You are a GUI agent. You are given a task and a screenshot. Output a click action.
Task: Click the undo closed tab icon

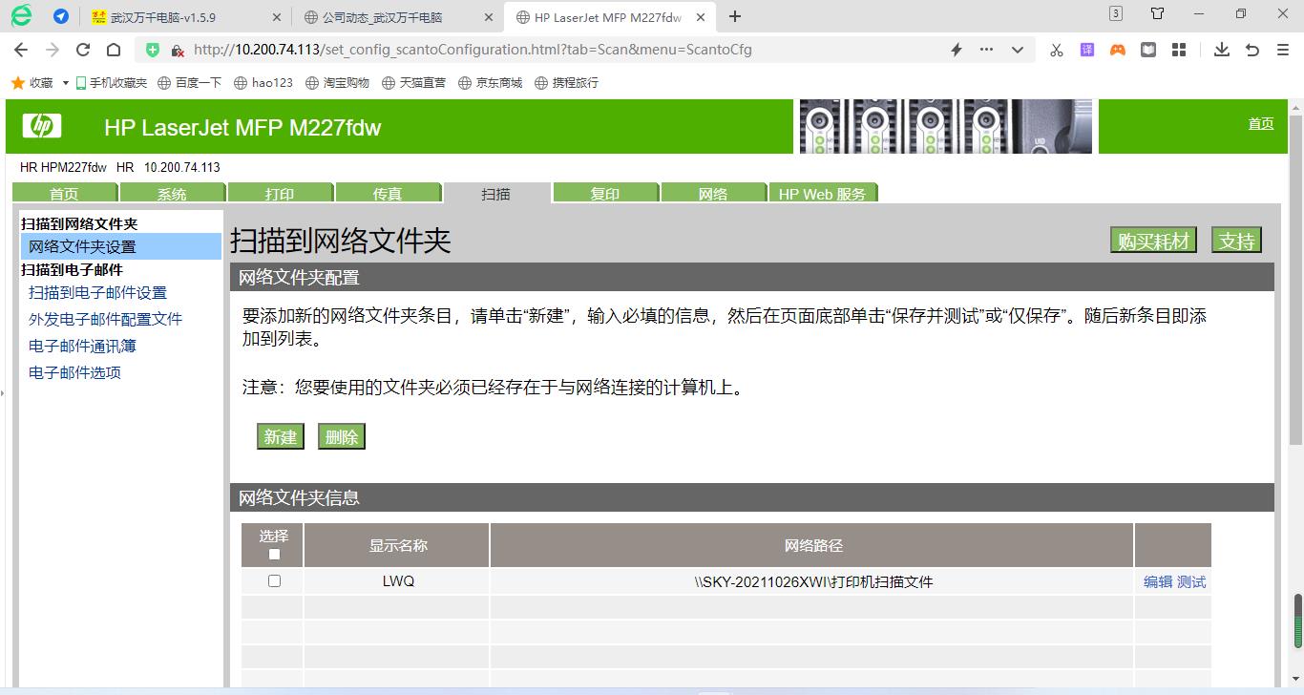(1252, 50)
